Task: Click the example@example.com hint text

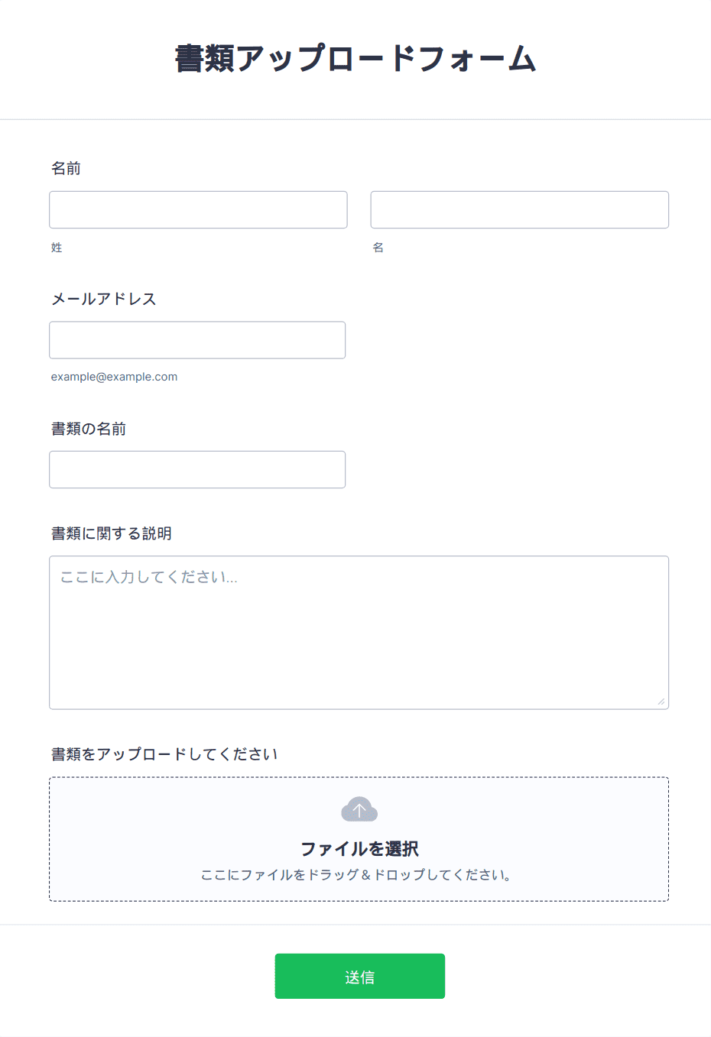Action: [114, 377]
